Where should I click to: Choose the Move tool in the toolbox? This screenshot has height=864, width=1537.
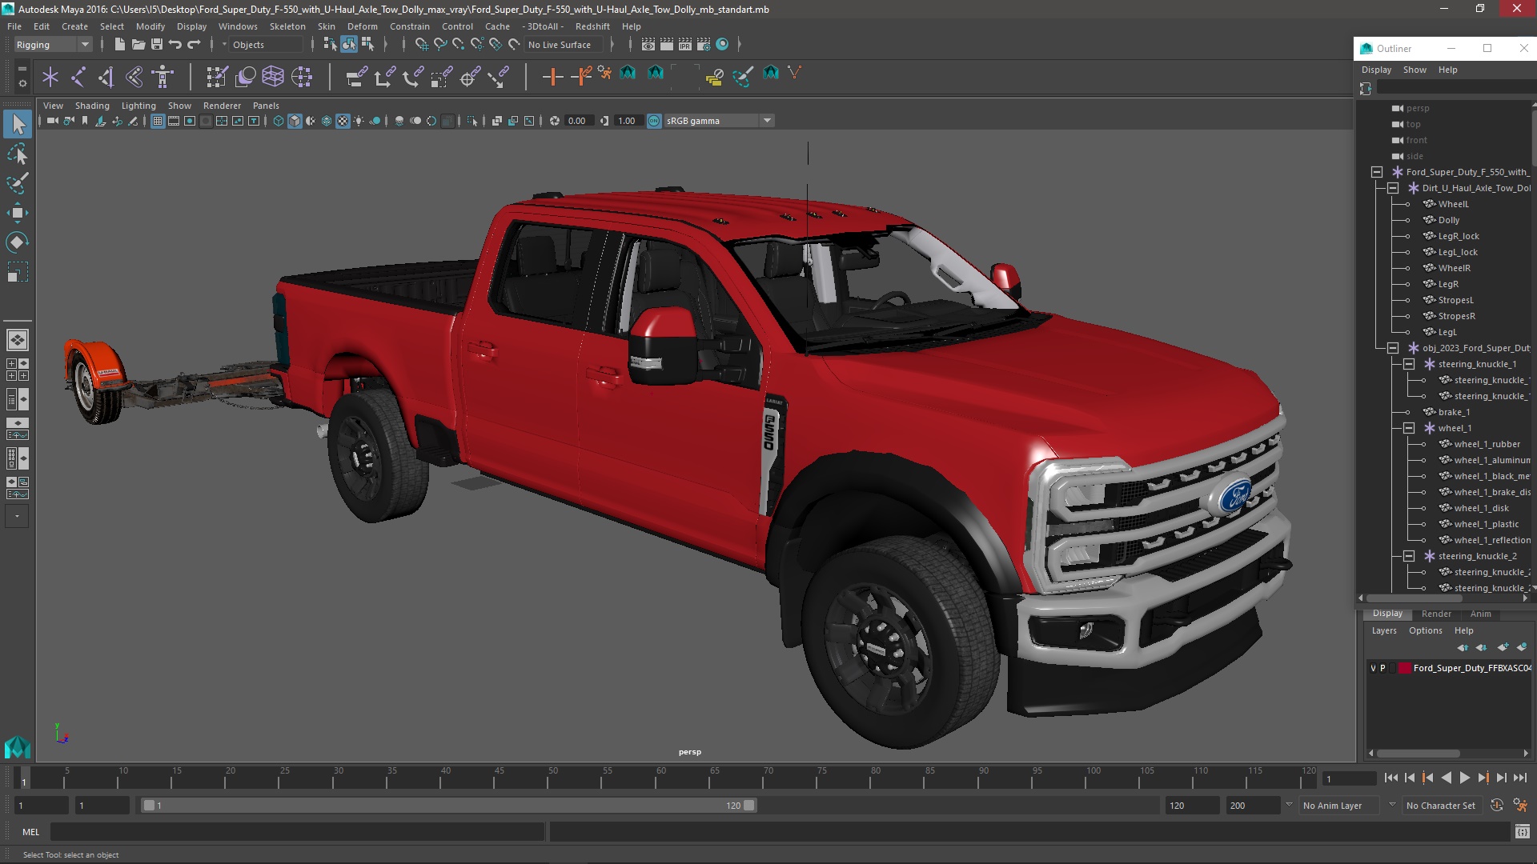(18, 213)
